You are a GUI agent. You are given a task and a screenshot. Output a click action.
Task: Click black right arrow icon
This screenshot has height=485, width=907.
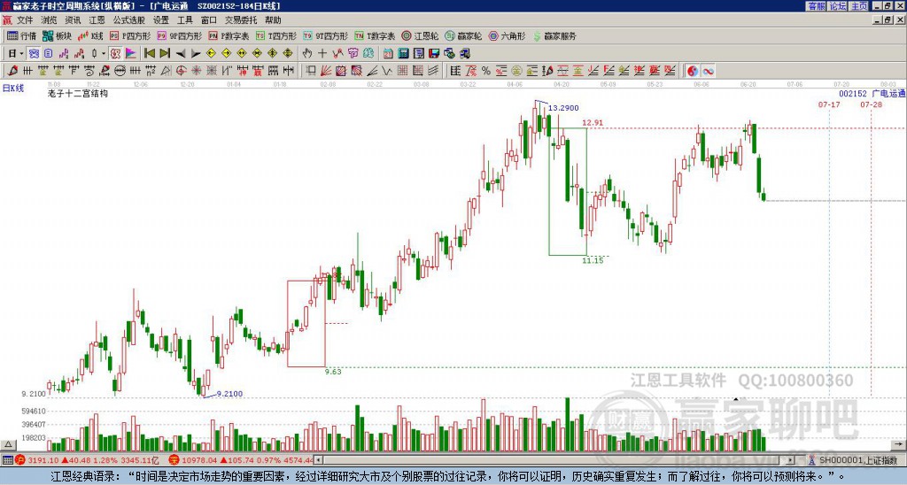pyautogui.click(x=196, y=54)
